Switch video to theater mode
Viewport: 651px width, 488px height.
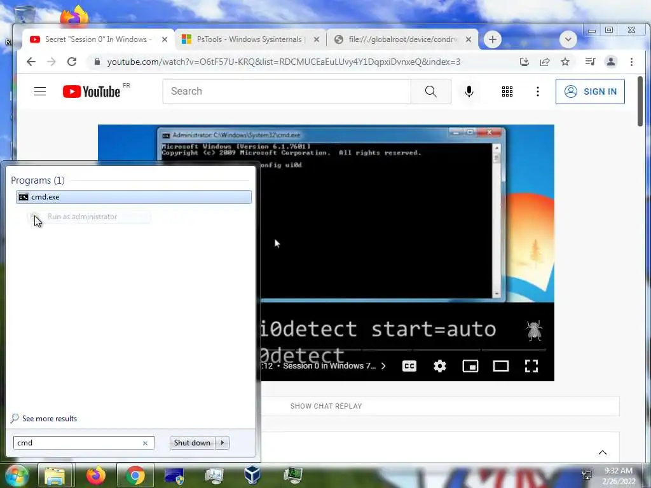(501, 366)
